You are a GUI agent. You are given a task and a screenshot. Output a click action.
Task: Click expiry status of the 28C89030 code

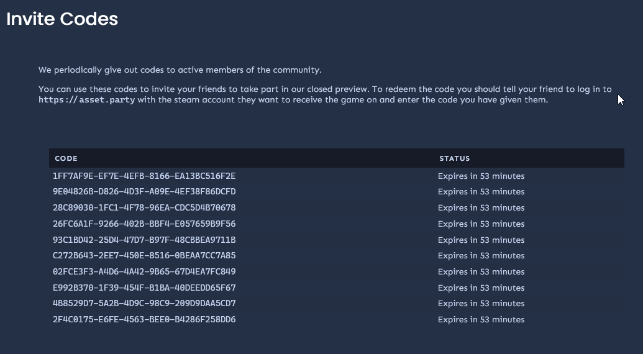coord(481,207)
